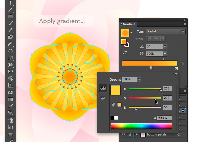This screenshot has height=142, width=197.
Task: Select the Gradient tool in toolbar
Action: [11, 99]
